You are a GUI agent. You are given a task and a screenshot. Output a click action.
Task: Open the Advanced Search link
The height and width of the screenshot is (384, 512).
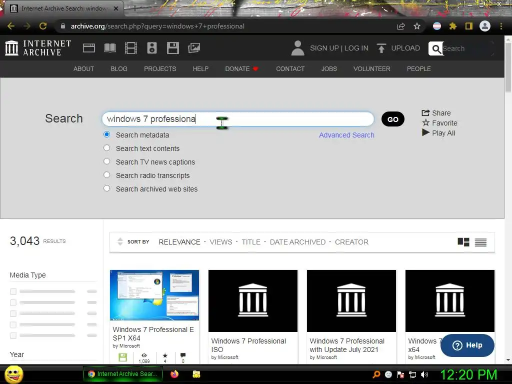346,135
